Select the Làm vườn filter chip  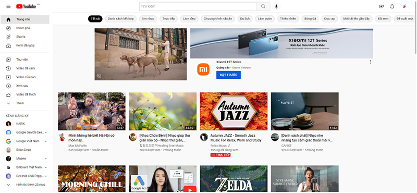point(265,19)
